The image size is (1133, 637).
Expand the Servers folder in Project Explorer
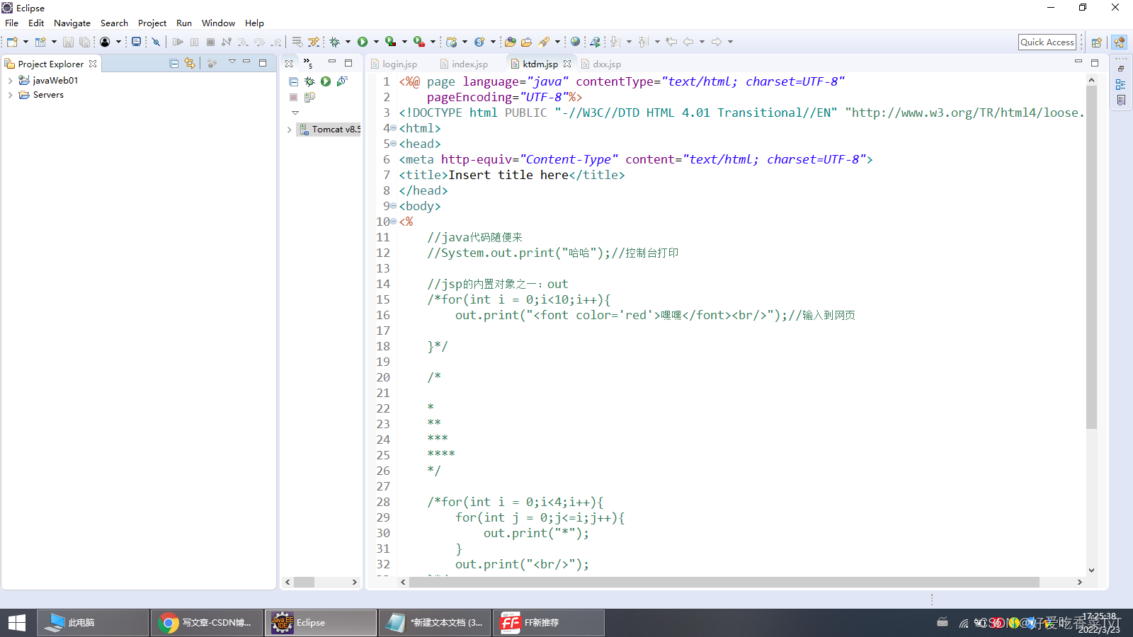click(9, 95)
